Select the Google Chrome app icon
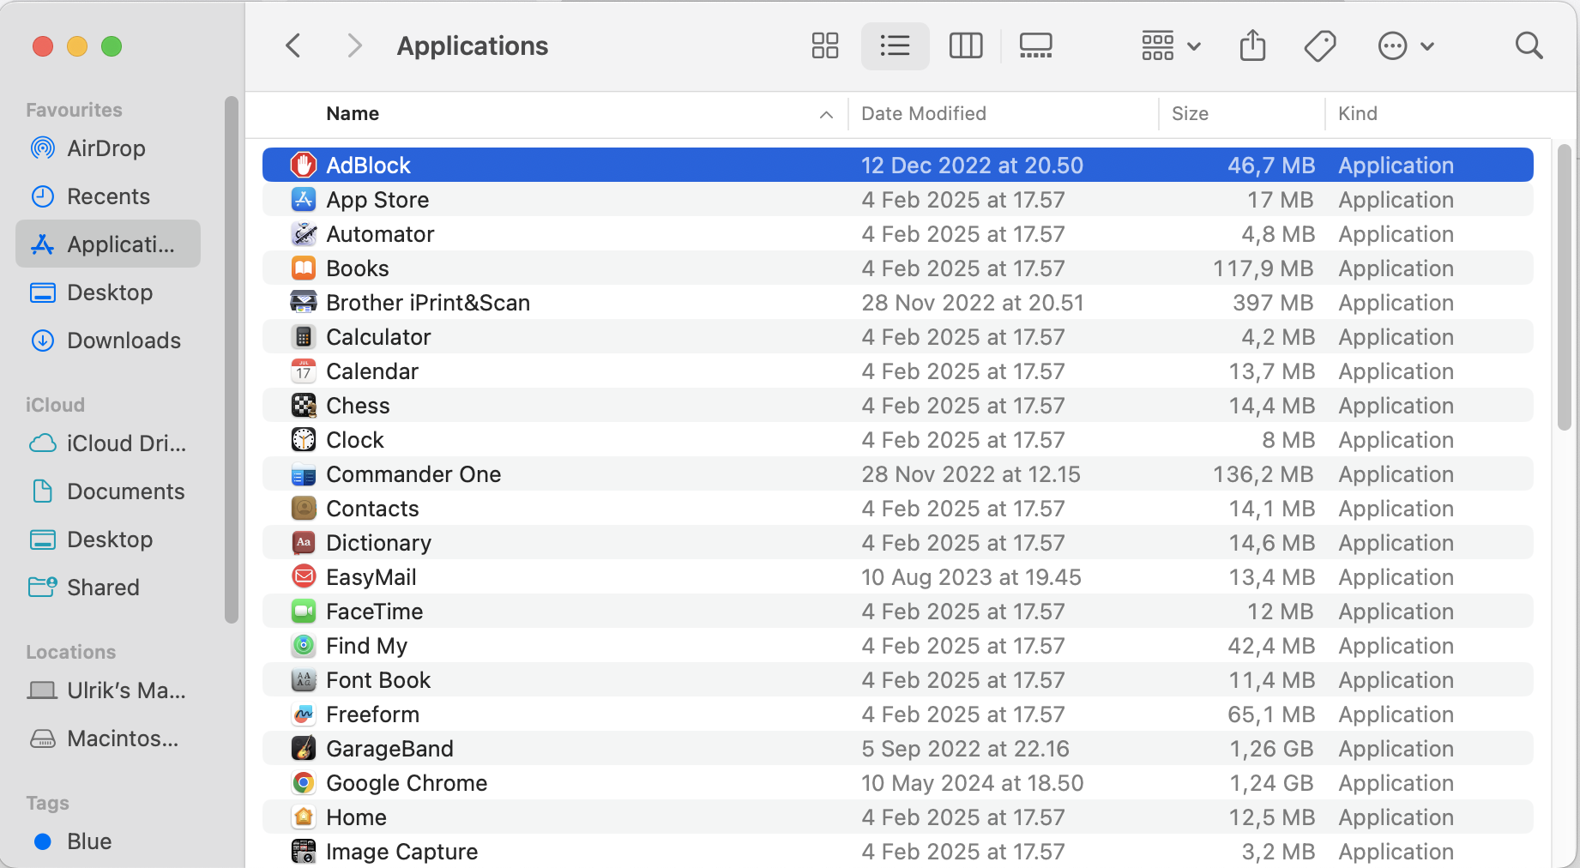 pos(304,782)
